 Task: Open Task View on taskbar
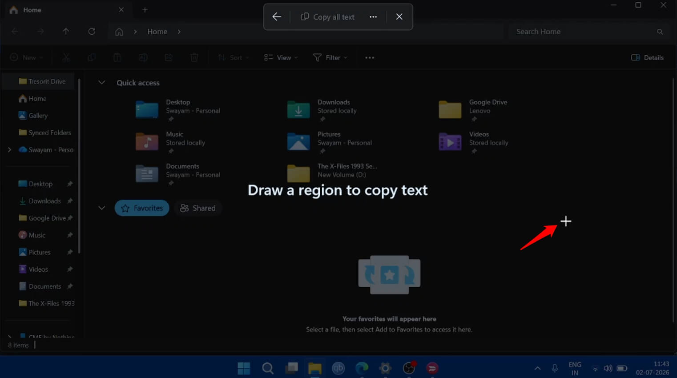pos(291,368)
